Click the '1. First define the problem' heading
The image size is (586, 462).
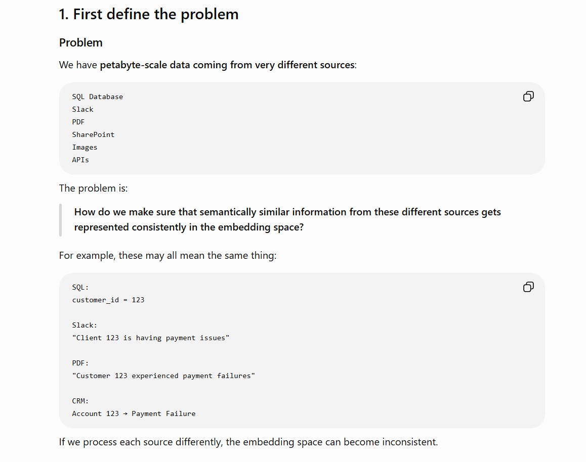point(148,14)
